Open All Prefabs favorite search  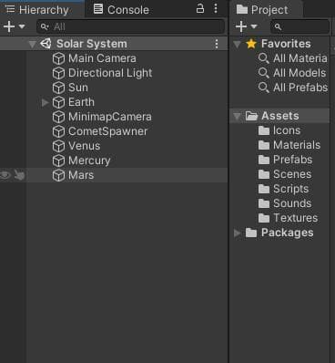point(300,88)
